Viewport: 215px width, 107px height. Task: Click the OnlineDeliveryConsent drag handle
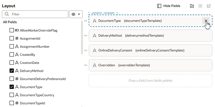tap(86, 50)
